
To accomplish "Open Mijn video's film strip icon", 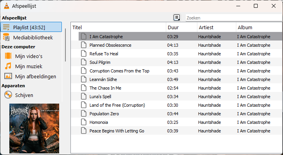I will click(x=8, y=56).
